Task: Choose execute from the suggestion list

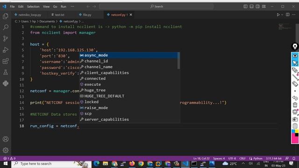Action: pyautogui.click(x=128, y=84)
